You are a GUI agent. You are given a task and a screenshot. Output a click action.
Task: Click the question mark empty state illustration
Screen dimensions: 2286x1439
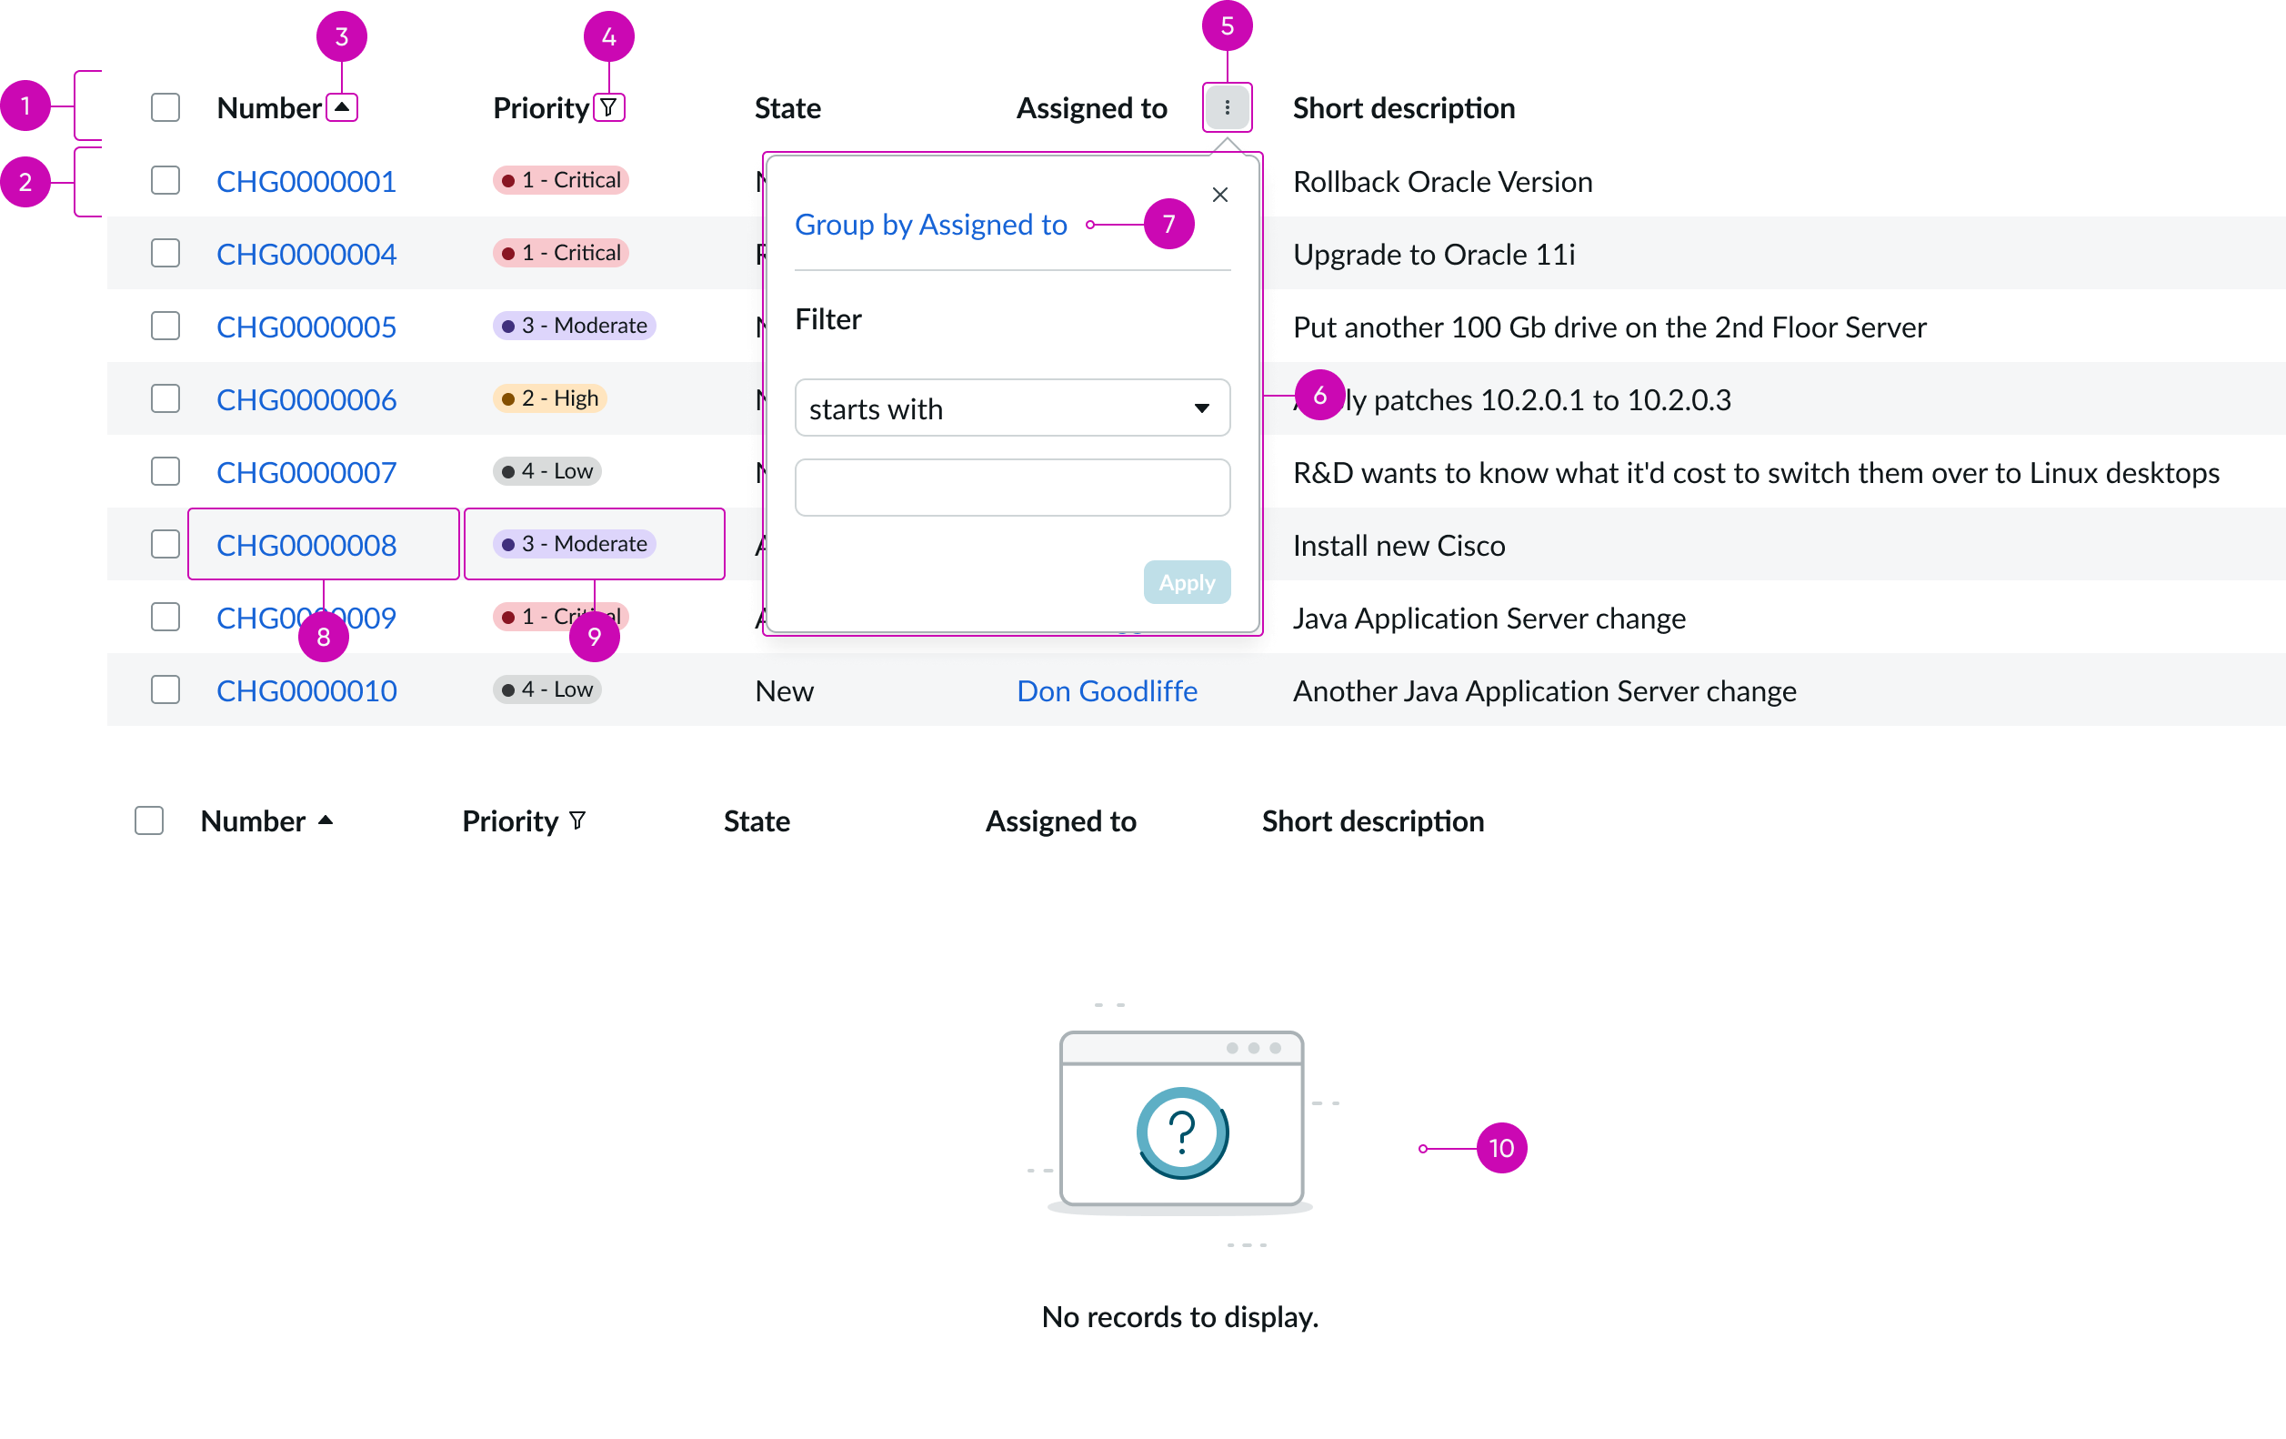(1181, 1132)
